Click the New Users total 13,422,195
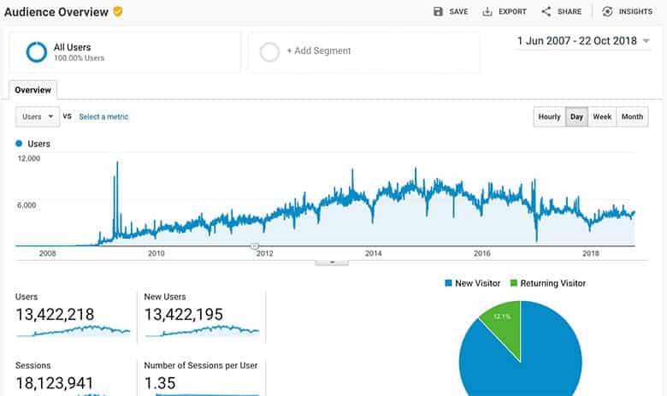The width and height of the screenshot is (667, 396). coord(183,315)
